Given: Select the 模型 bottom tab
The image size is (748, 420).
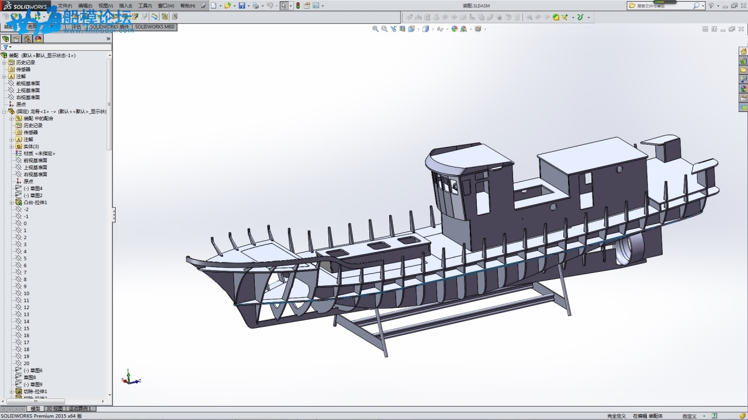Looking at the screenshot, I should pos(35,408).
